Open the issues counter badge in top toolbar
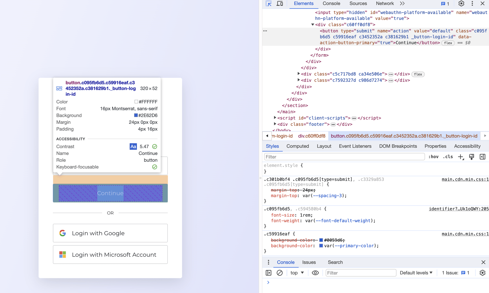This screenshot has width=489, height=293. (445, 4)
